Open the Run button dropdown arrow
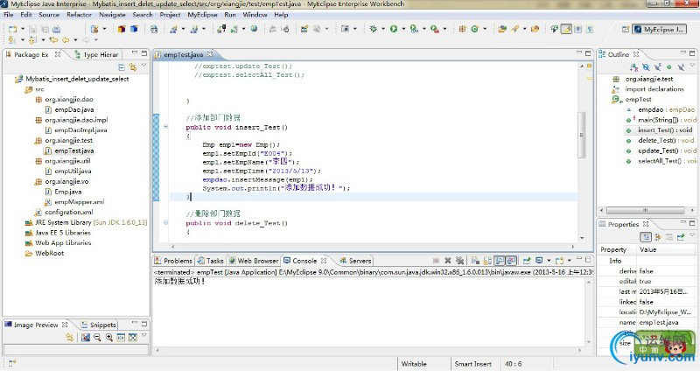Screen dimensions: 700x371 pyautogui.click(x=403, y=29)
